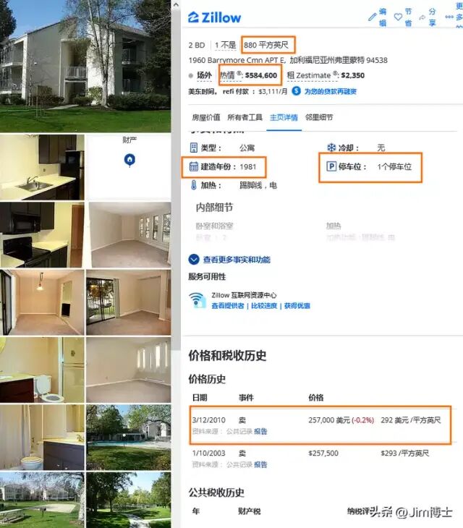Click the calendar year-built icon

194,166
